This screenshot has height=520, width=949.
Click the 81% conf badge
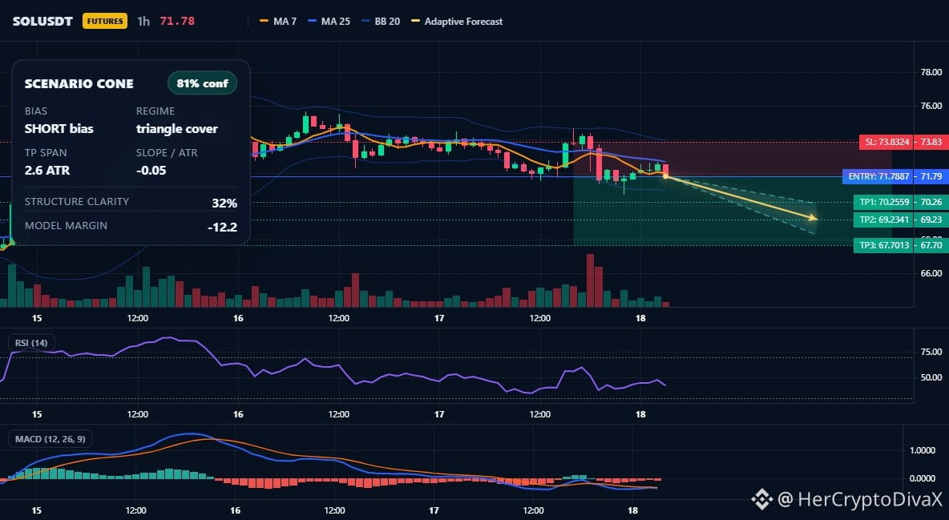pyautogui.click(x=202, y=83)
